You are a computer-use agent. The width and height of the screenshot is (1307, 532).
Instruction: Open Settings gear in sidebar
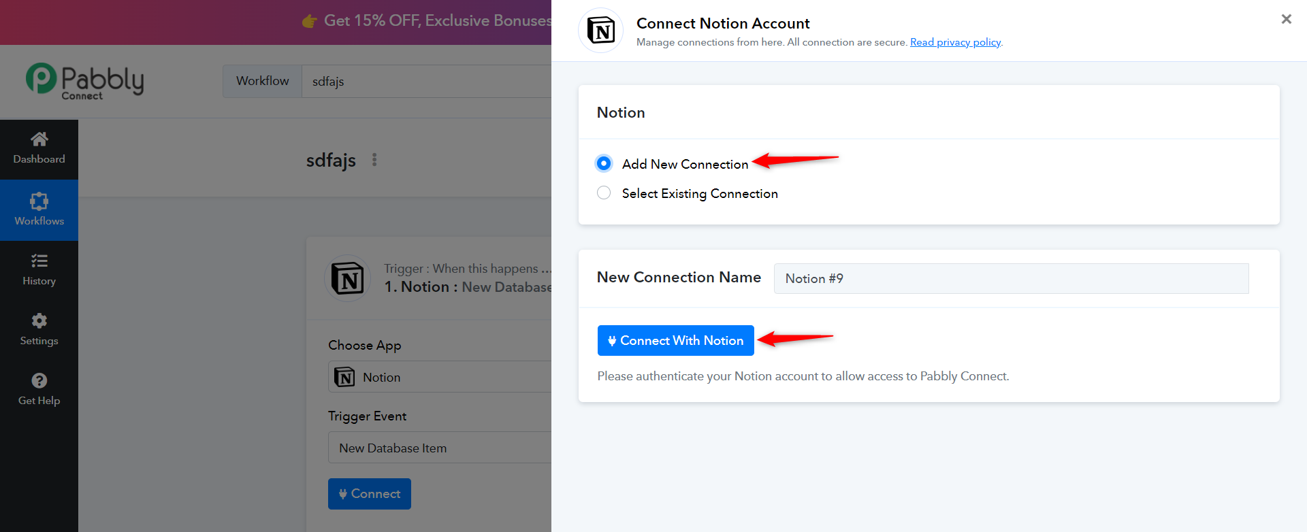tap(39, 320)
